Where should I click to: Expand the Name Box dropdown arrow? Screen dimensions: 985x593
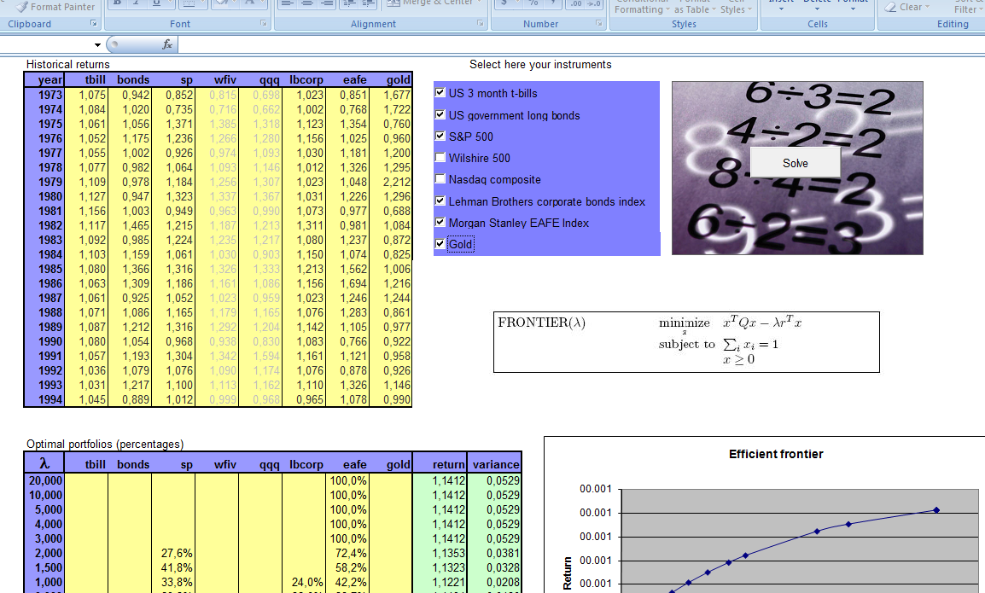tap(97, 44)
